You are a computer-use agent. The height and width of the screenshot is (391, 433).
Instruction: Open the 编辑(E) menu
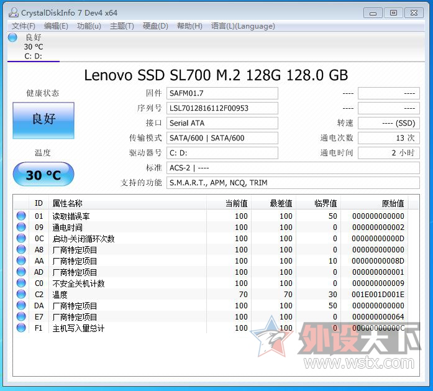click(x=56, y=26)
